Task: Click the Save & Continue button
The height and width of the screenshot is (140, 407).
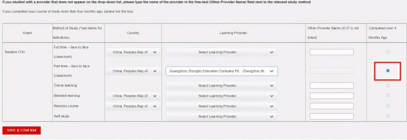Action: click(21, 130)
